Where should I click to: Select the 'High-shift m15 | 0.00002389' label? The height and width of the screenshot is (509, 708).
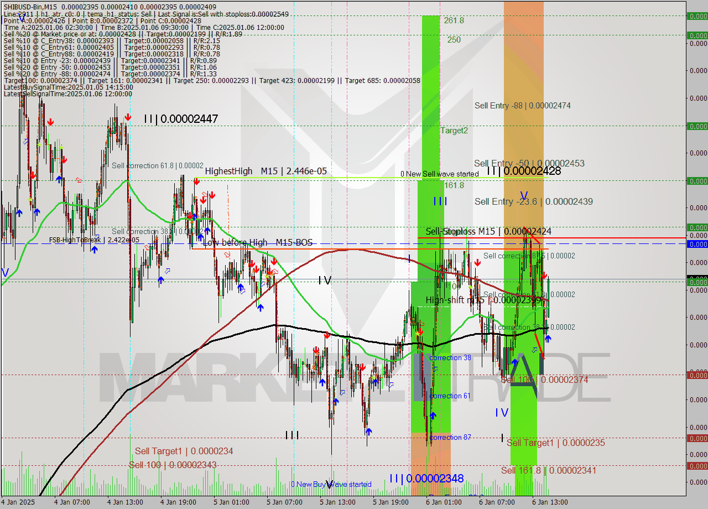(483, 300)
